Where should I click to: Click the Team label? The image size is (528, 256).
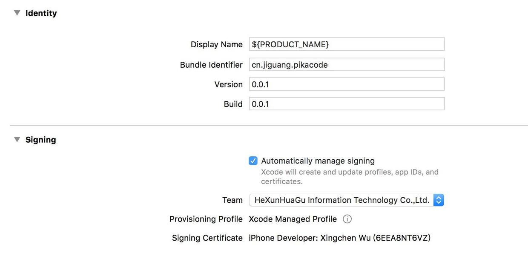pyautogui.click(x=232, y=200)
